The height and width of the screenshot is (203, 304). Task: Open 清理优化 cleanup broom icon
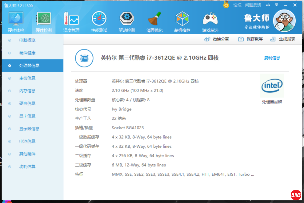point(154,22)
